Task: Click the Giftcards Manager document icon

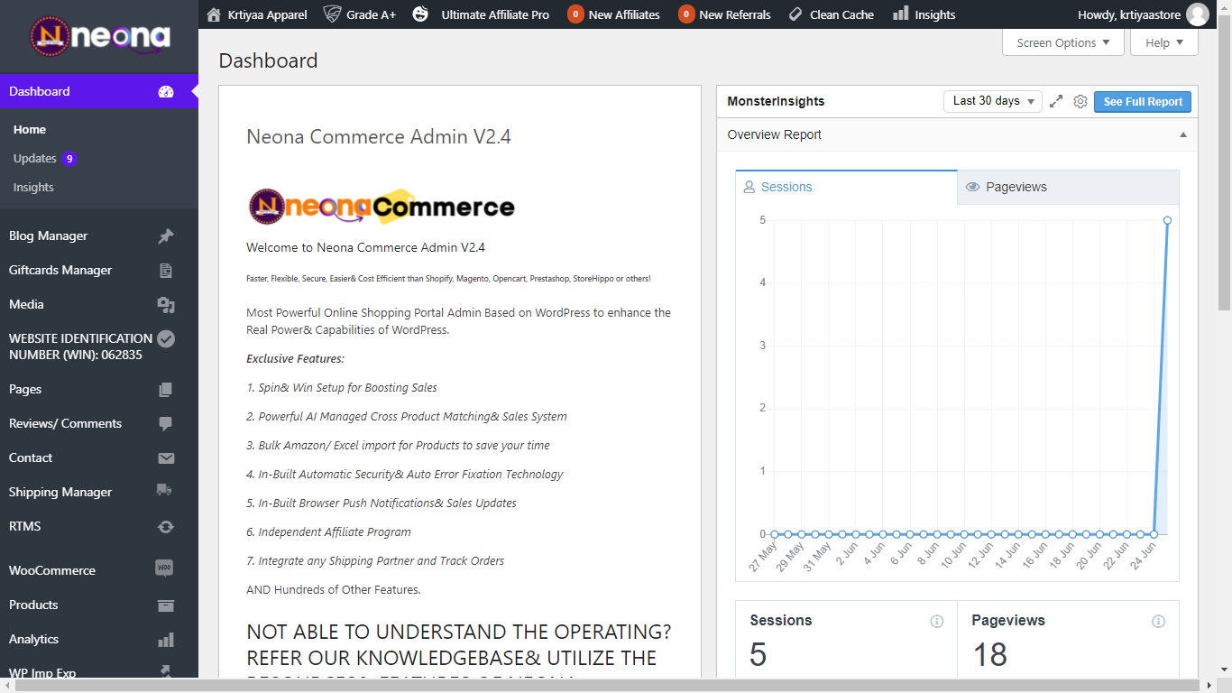Action: tap(166, 270)
